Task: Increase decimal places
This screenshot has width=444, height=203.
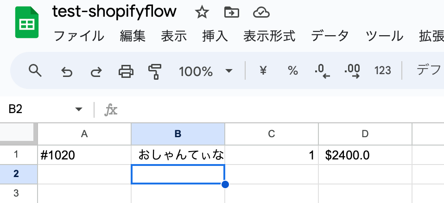Action: [x=352, y=71]
